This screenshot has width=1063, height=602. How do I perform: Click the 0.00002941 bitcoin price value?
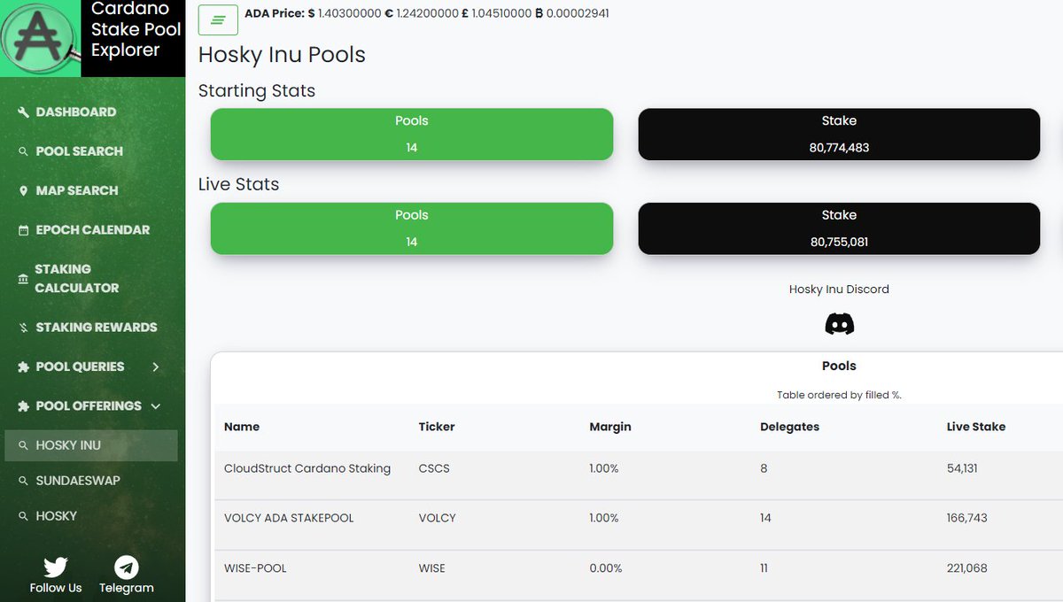click(579, 13)
